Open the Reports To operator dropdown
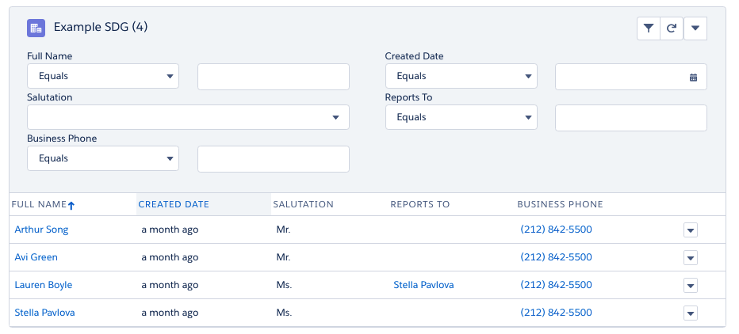The width and height of the screenshot is (739, 334). (x=461, y=118)
